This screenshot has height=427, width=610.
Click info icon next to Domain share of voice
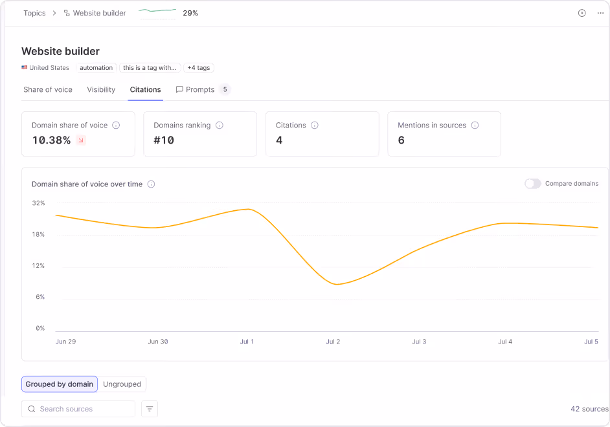pyautogui.click(x=116, y=125)
